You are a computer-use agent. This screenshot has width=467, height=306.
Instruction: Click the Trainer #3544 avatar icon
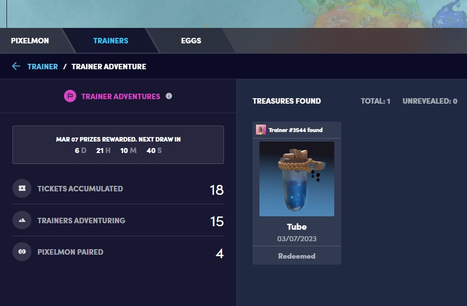(261, 130)
